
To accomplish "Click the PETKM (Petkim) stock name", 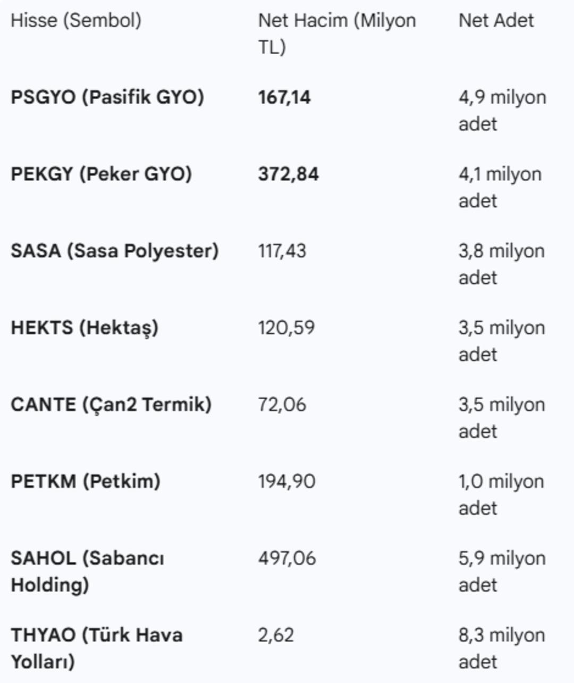I will click(86, 482).
